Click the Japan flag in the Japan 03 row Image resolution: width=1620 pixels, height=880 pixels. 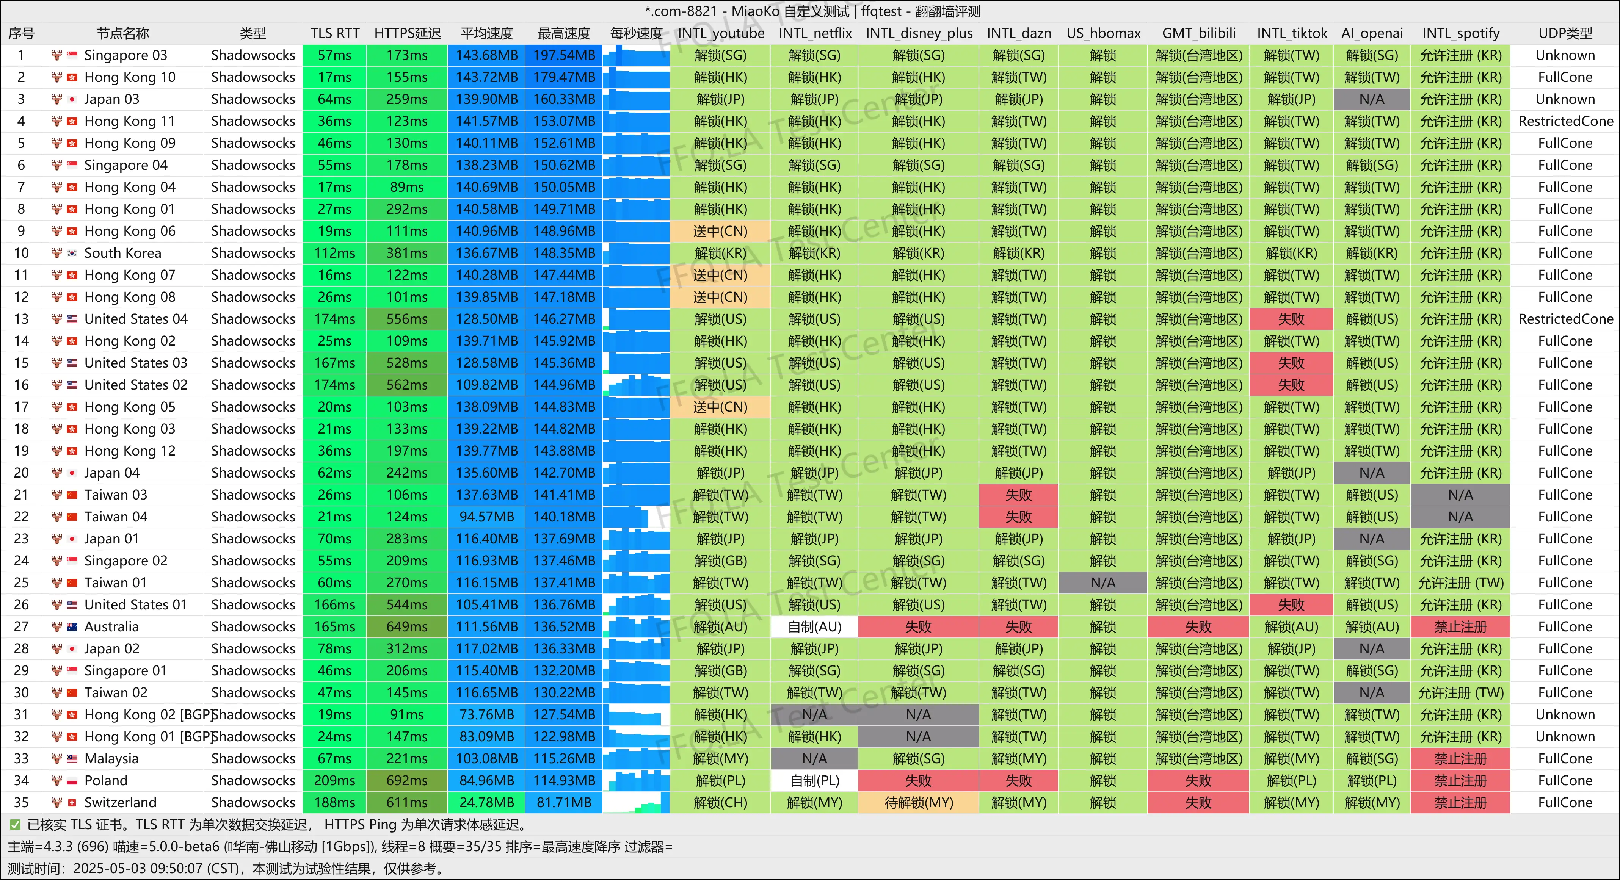[x=72, y=99]
